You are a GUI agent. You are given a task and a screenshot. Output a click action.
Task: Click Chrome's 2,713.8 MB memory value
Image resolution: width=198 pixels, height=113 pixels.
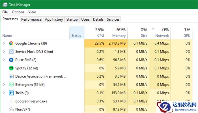click(x=117, y=44)
